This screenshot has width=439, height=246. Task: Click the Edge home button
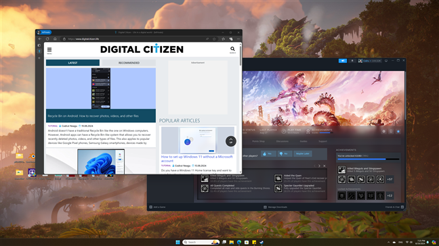[55, 39]
